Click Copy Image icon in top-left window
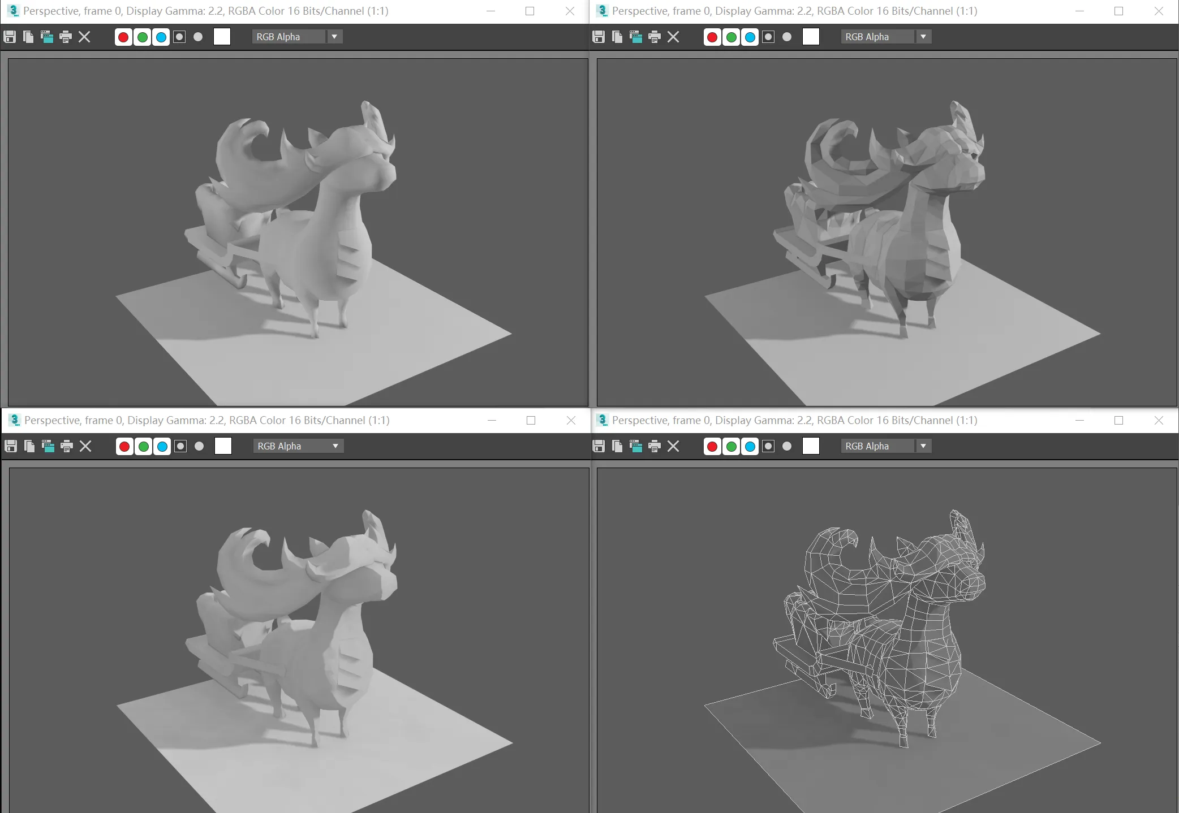This screenshot has height=813, width=1179. point(28,37)
